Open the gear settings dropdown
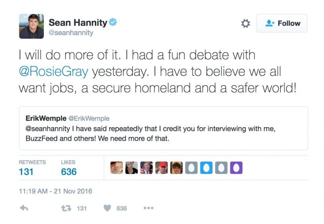Image resolution: width=324 pixels, height=224 pixels. pyautogui.click(x=245, y=23)
